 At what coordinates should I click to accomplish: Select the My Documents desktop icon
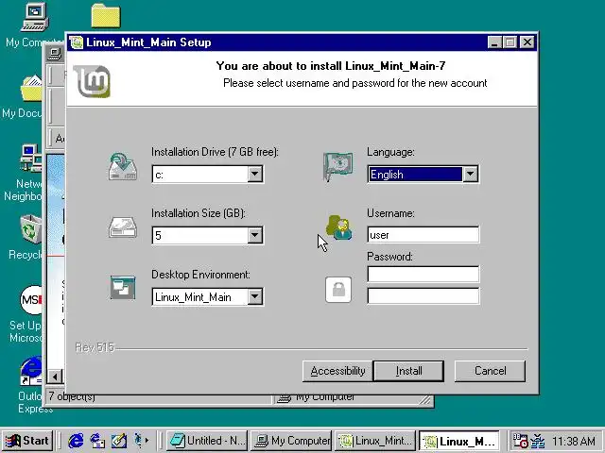(31, 89)
